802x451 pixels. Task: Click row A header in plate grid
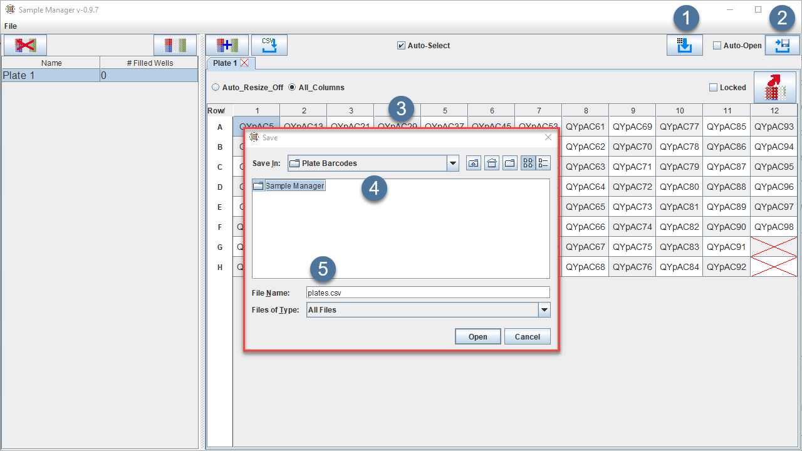point(220,127)
